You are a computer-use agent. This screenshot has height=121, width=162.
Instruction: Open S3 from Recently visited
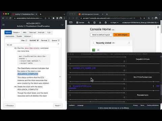coord(98,50)
